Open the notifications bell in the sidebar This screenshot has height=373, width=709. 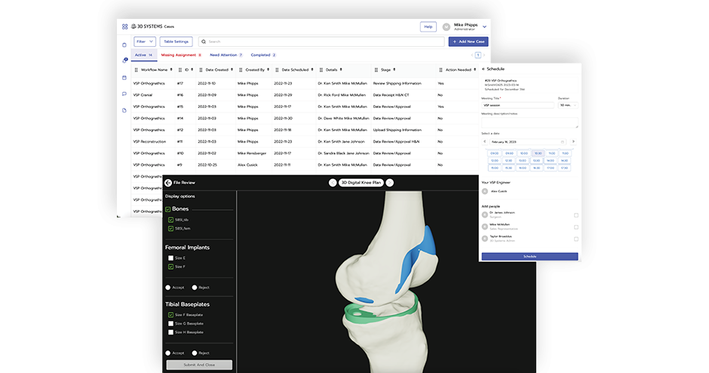pyautogui.click(x=124, y=60)
